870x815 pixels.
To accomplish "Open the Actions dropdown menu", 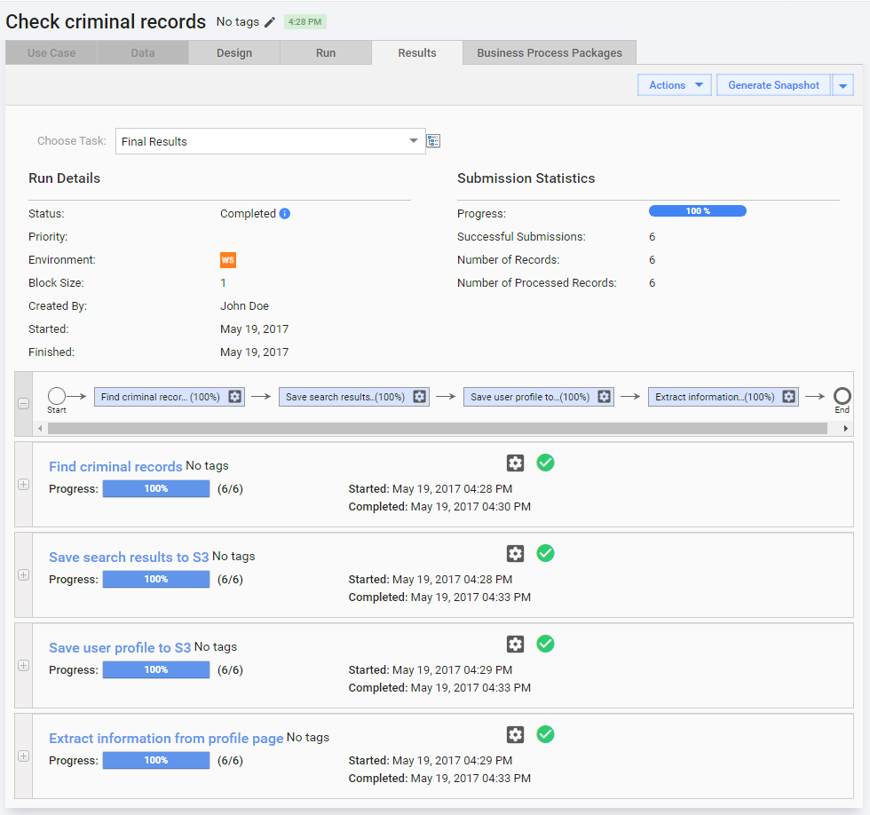I will click(x=674, y=85).
